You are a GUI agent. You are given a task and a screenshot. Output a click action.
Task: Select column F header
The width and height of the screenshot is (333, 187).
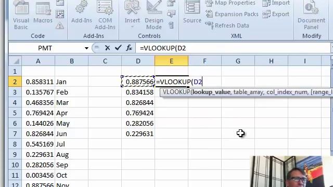click(204, 61)
